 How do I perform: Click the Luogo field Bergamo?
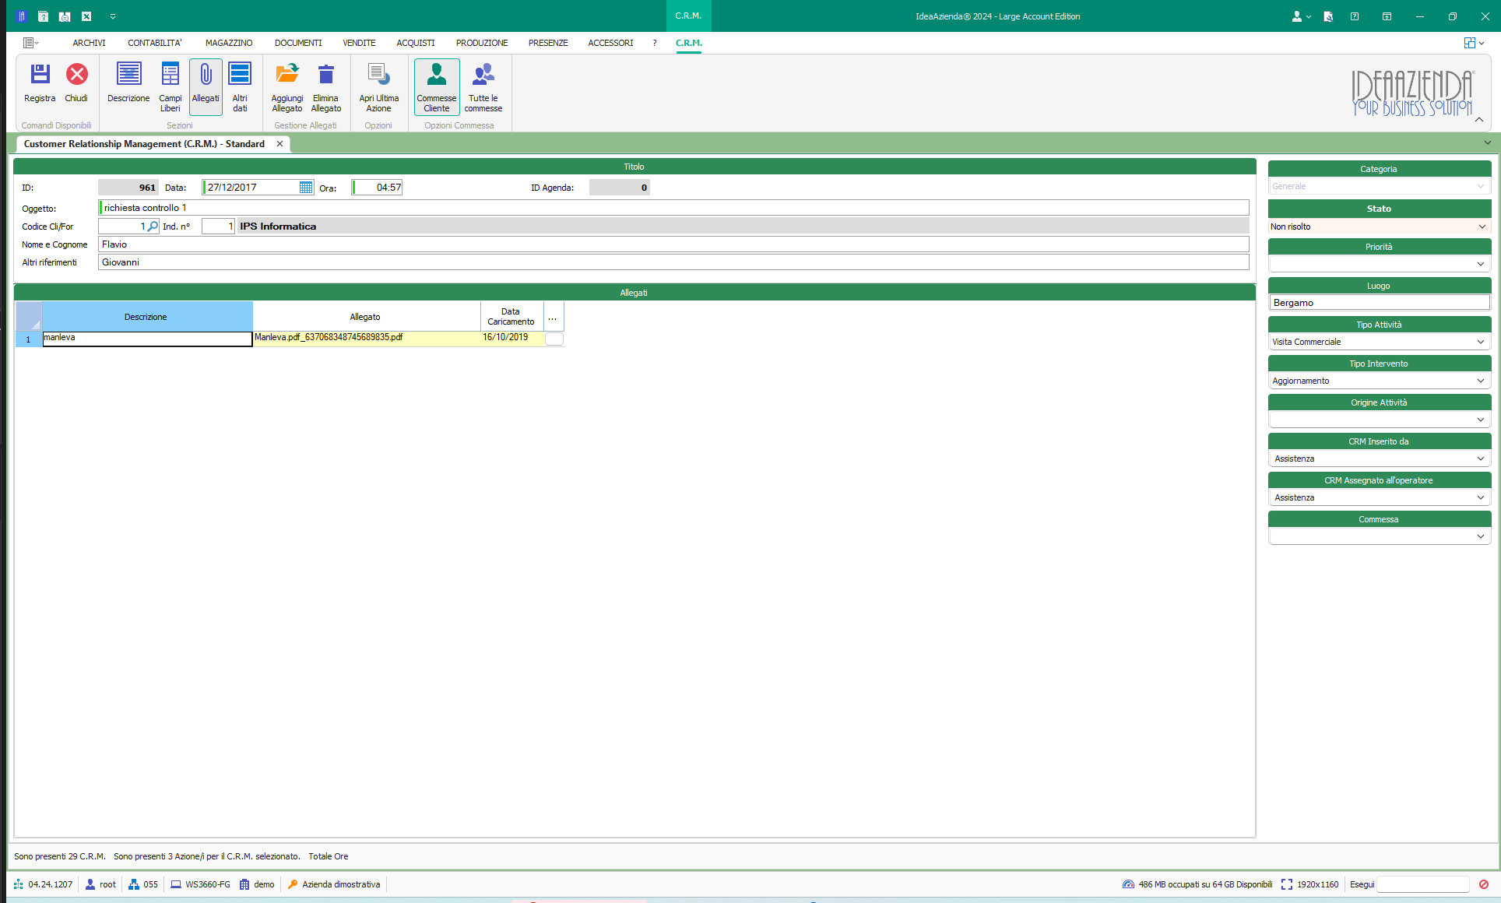coord(1379,303)
